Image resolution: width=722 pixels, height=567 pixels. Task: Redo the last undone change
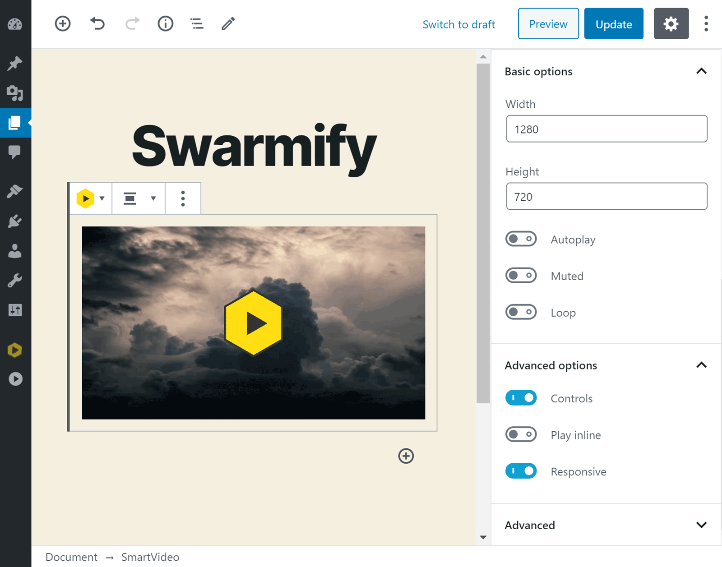coord(132,23)
